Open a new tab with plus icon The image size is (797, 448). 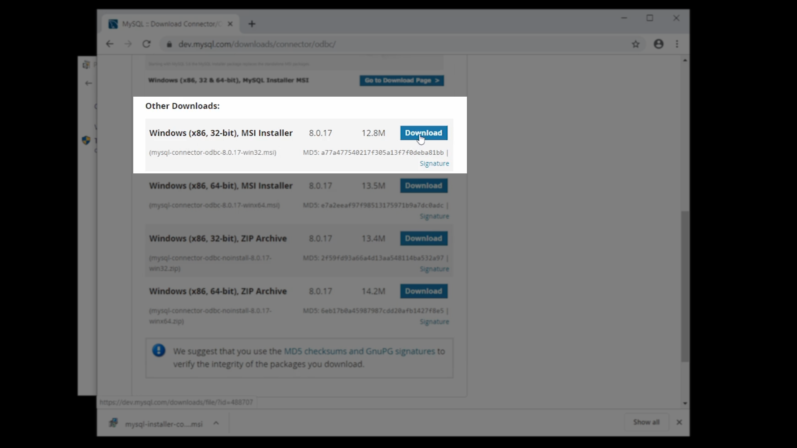click(252, 24)
